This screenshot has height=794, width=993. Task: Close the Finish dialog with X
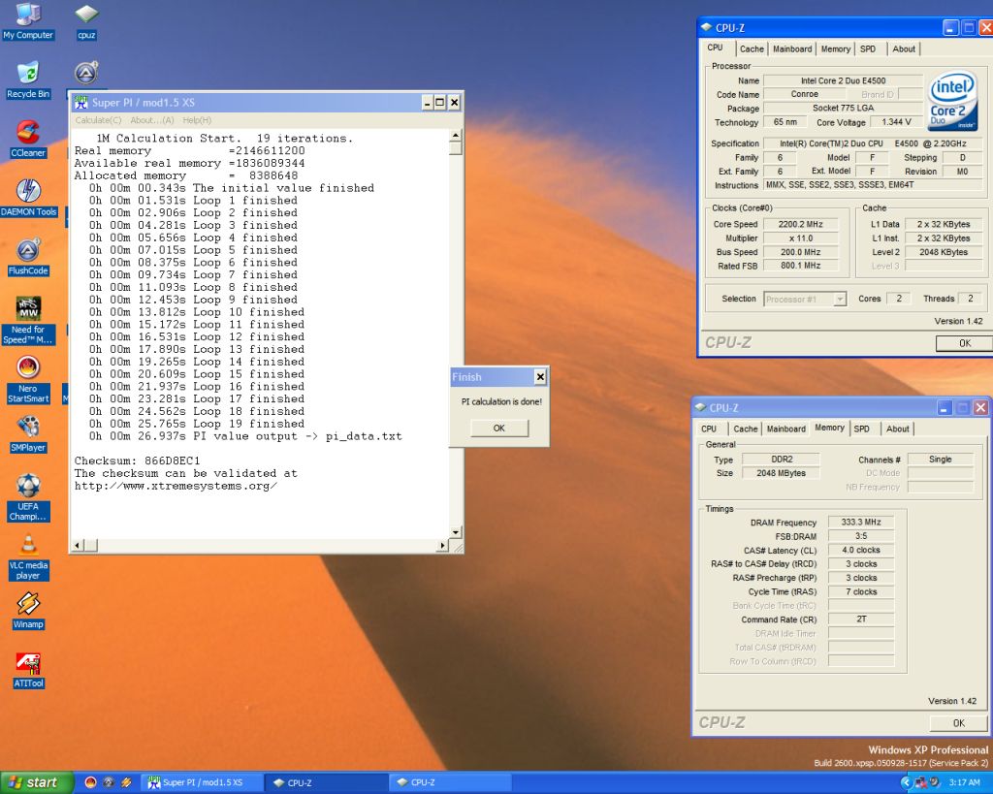point(539,377)
